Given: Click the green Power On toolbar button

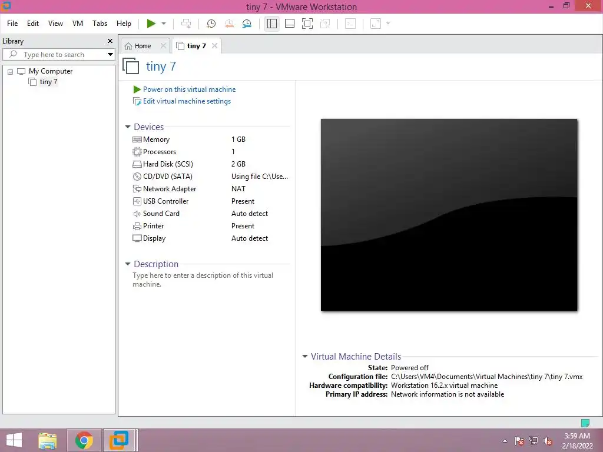Looking at the screenshot, I should coord(151,24).
